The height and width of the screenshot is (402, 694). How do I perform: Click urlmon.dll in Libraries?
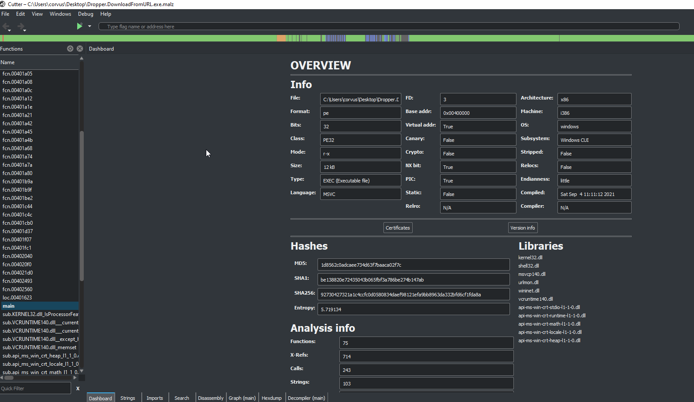pos(528,282)
